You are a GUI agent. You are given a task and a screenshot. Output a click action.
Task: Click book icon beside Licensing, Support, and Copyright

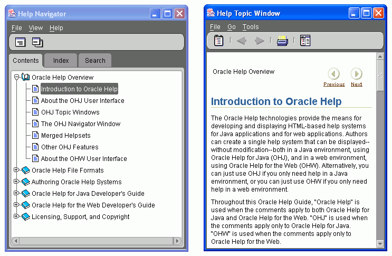point(26,216)
